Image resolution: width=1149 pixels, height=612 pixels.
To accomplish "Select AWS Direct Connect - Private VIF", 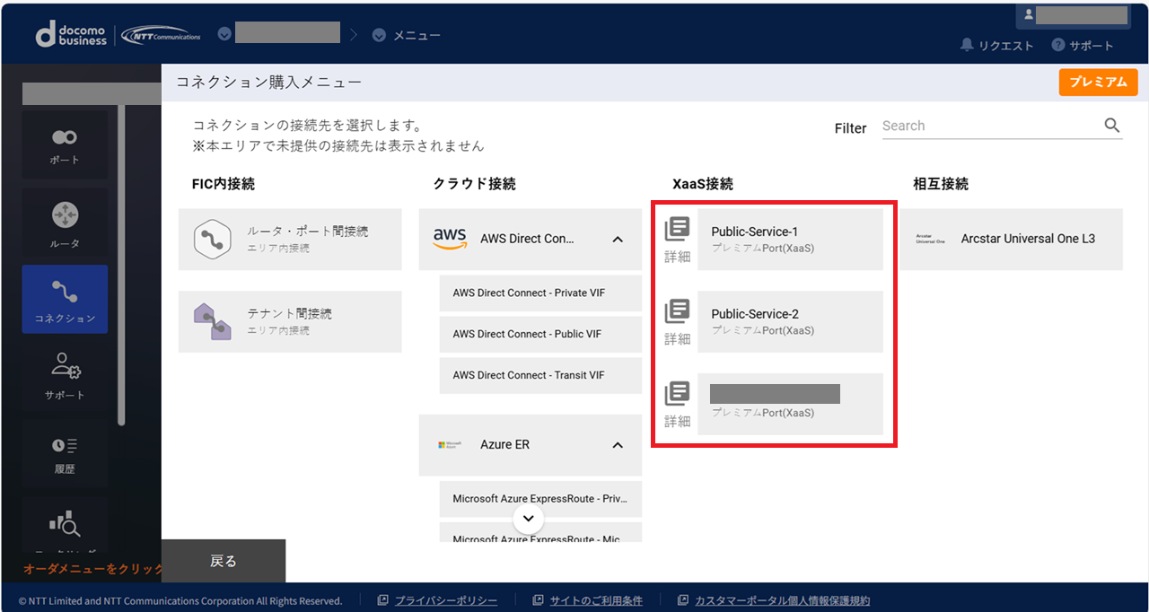I will 540,293.
